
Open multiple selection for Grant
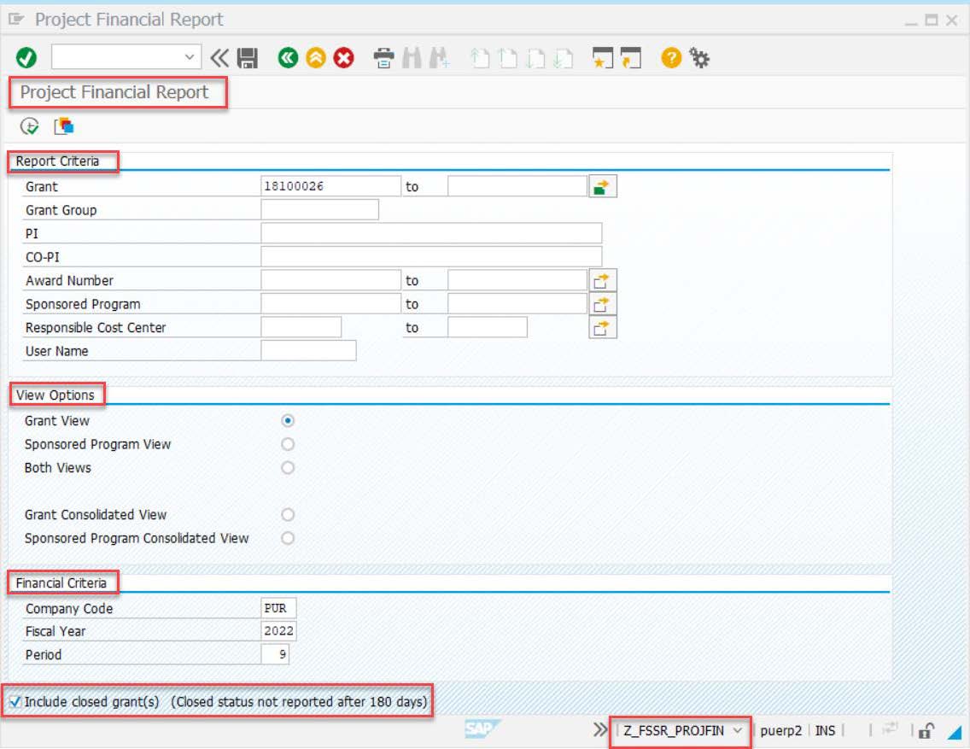pos(603,186)
